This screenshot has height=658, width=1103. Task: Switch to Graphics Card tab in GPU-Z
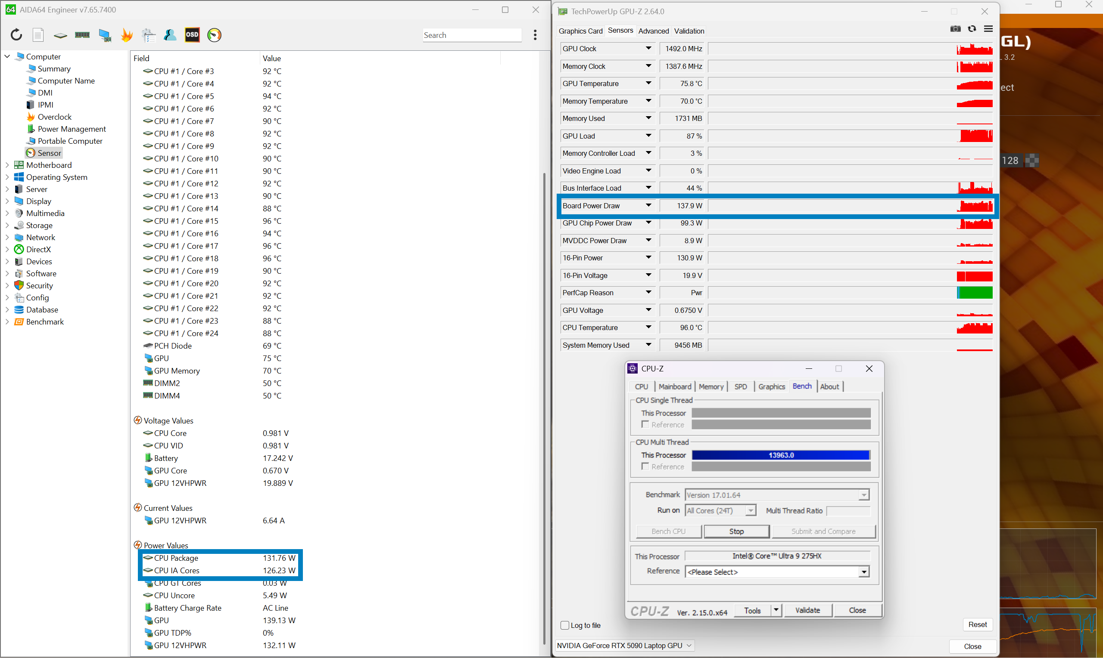coord(580,31)
